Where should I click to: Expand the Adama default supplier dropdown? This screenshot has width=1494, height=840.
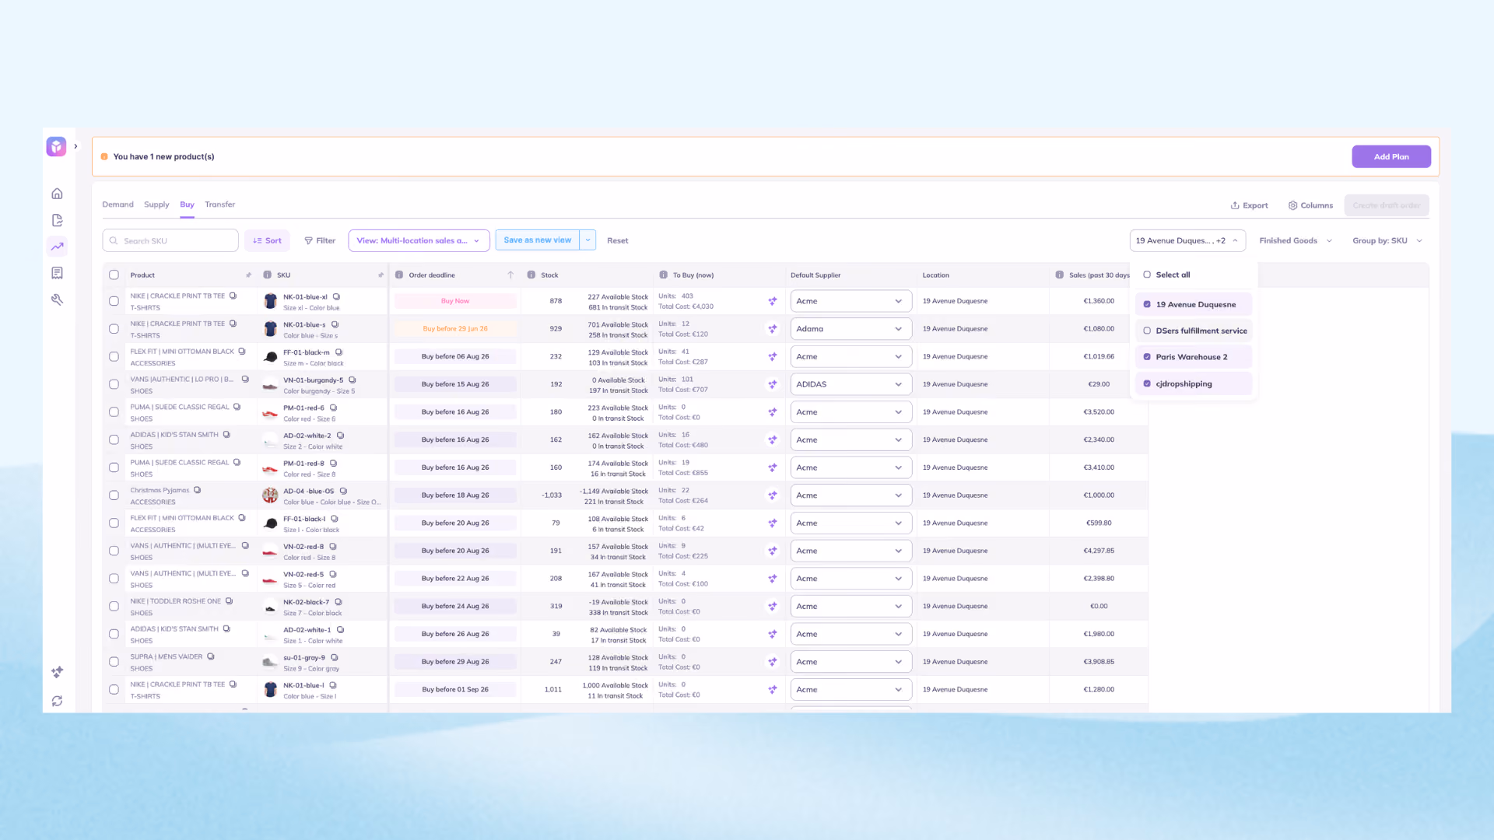[x=851, y=329]
